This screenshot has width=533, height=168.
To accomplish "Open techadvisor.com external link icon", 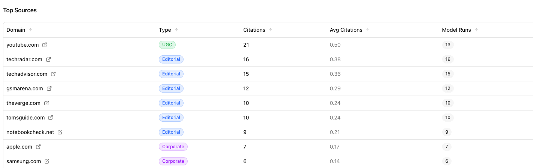I will click(53, 74).
